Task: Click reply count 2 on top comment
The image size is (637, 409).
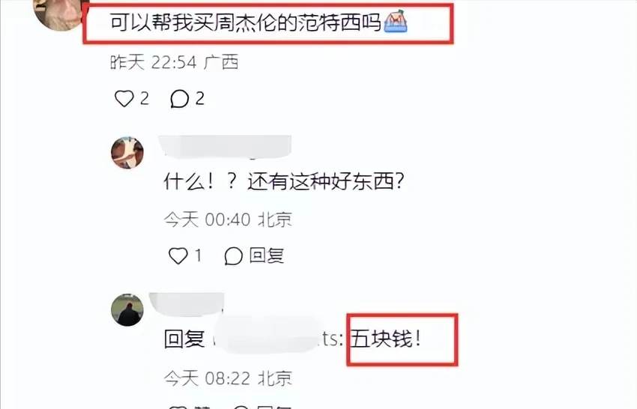Action: coord(199,99)
